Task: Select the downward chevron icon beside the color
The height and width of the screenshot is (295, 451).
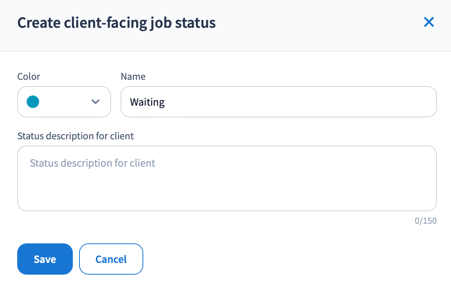Action: [95, 102]
